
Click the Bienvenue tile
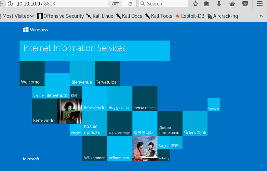82,73
